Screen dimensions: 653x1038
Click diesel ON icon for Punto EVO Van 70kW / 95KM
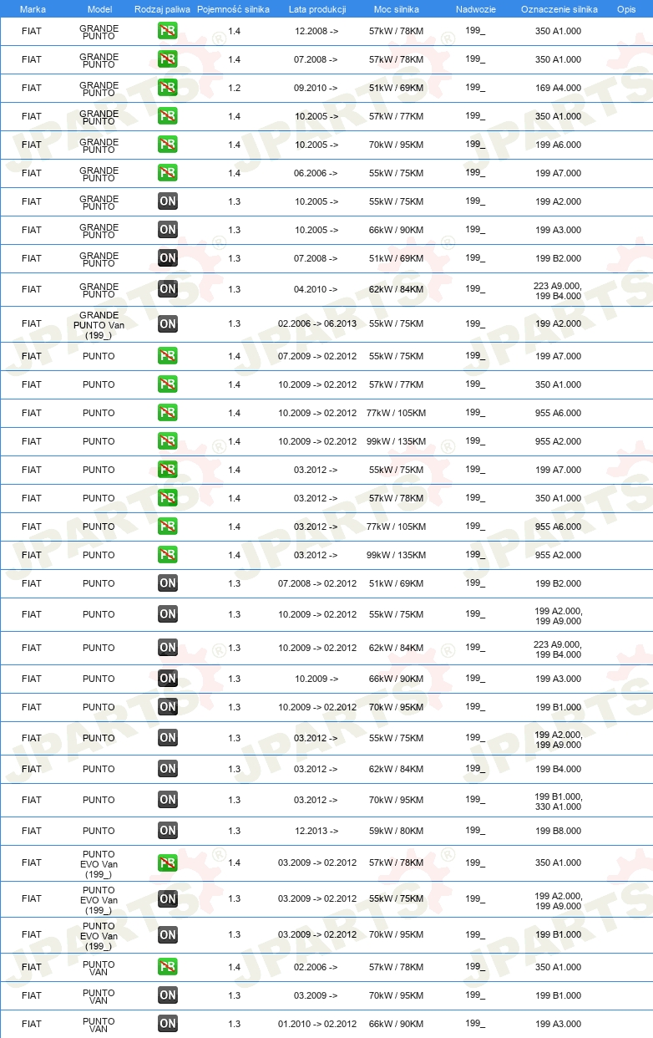click(x=168, y=935)
